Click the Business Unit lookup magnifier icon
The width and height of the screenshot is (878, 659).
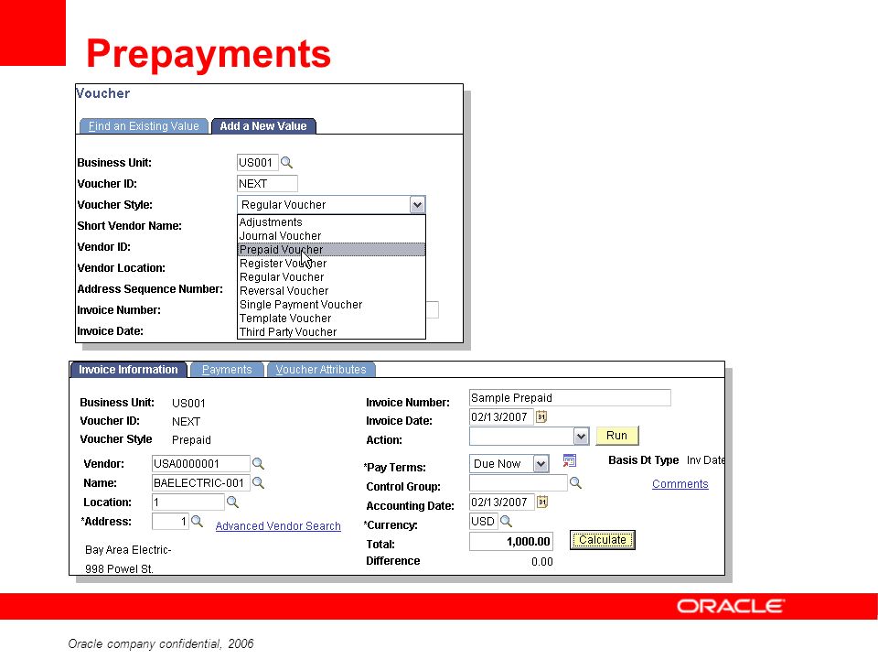tap(286, 163)
